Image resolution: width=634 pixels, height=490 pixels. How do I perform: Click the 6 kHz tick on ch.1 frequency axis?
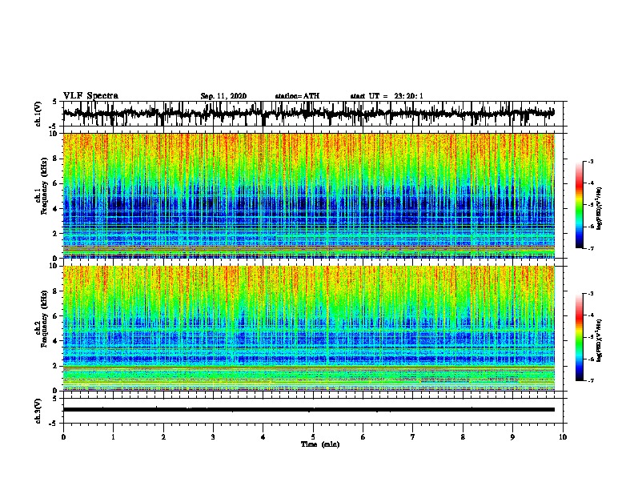[55, 183]
